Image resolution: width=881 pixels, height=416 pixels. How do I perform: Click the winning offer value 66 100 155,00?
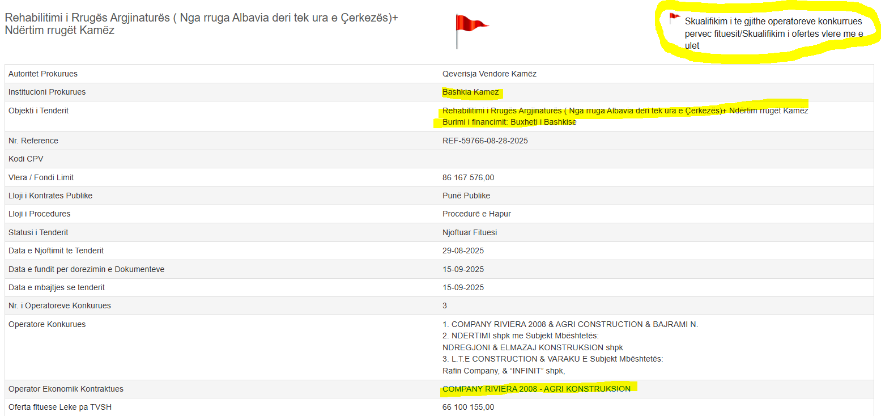(468, 407)
